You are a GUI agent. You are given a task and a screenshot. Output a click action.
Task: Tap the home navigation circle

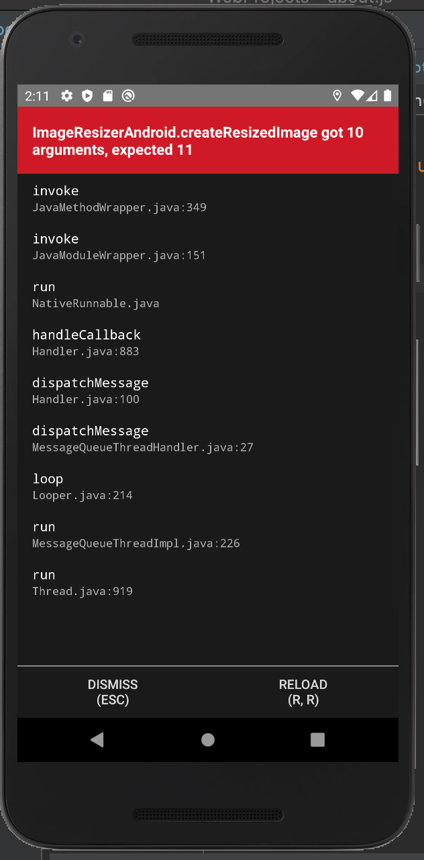(x=208, y=740)
